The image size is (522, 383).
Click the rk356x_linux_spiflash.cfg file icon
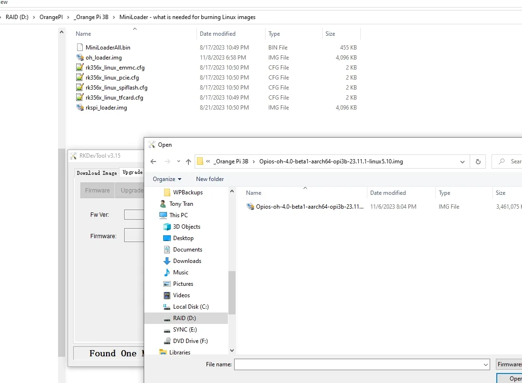click(80, 87)
